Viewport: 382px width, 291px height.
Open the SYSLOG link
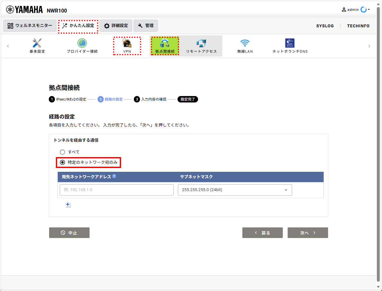pyautogui.click(x=325, y=26)
